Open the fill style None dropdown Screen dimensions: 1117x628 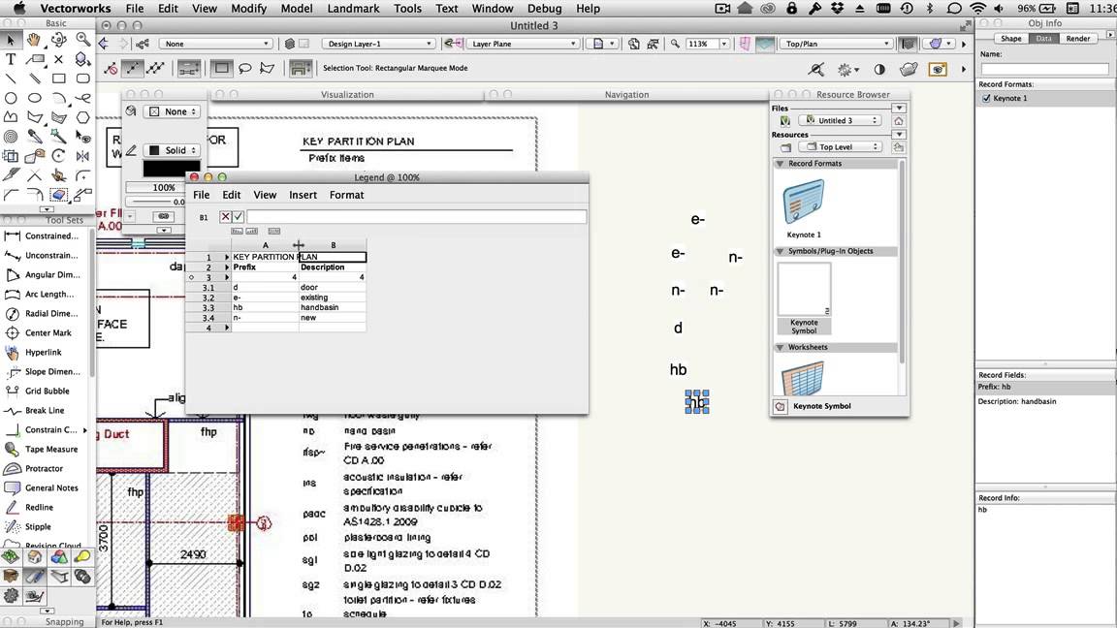tap(173, 111)
